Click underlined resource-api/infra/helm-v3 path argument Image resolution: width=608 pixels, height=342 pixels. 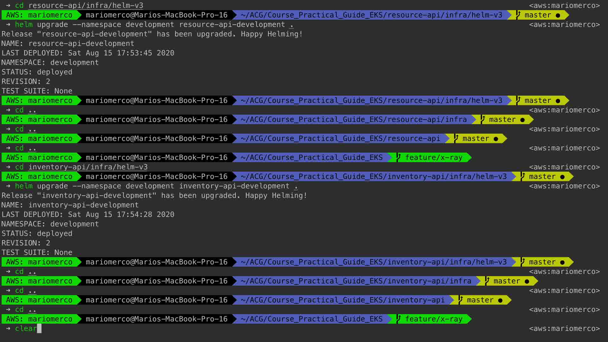click(85, 5)
